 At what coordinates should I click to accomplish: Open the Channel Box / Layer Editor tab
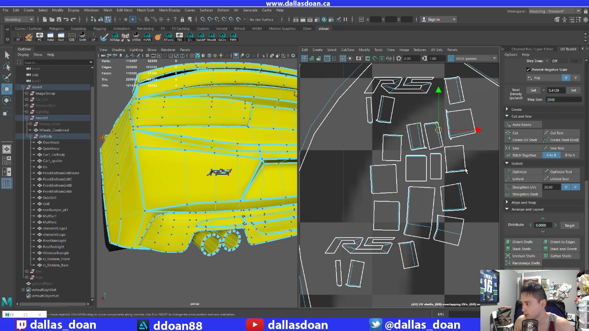532,49
